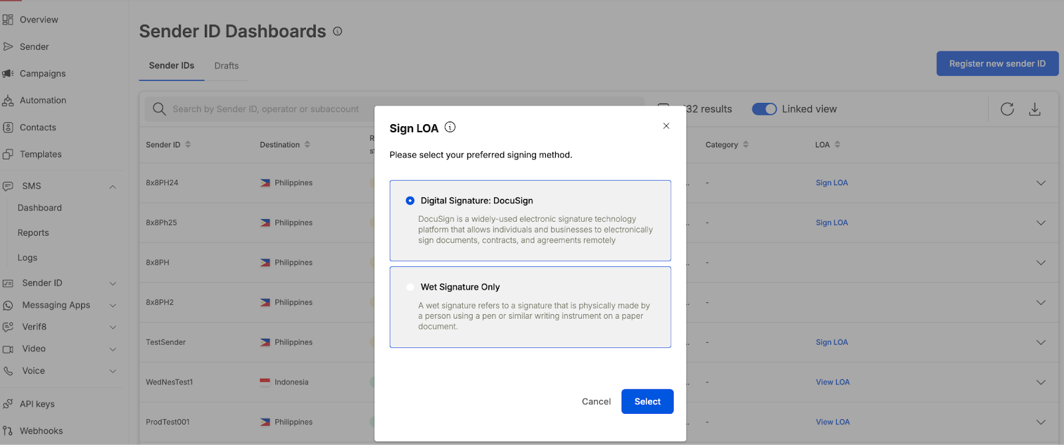Select Digital Signature: DocuSign radio option

tap(410, 201)
